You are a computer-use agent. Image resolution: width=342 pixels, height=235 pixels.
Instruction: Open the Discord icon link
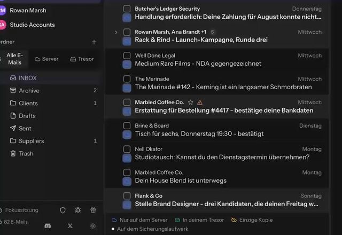point(48,226)
